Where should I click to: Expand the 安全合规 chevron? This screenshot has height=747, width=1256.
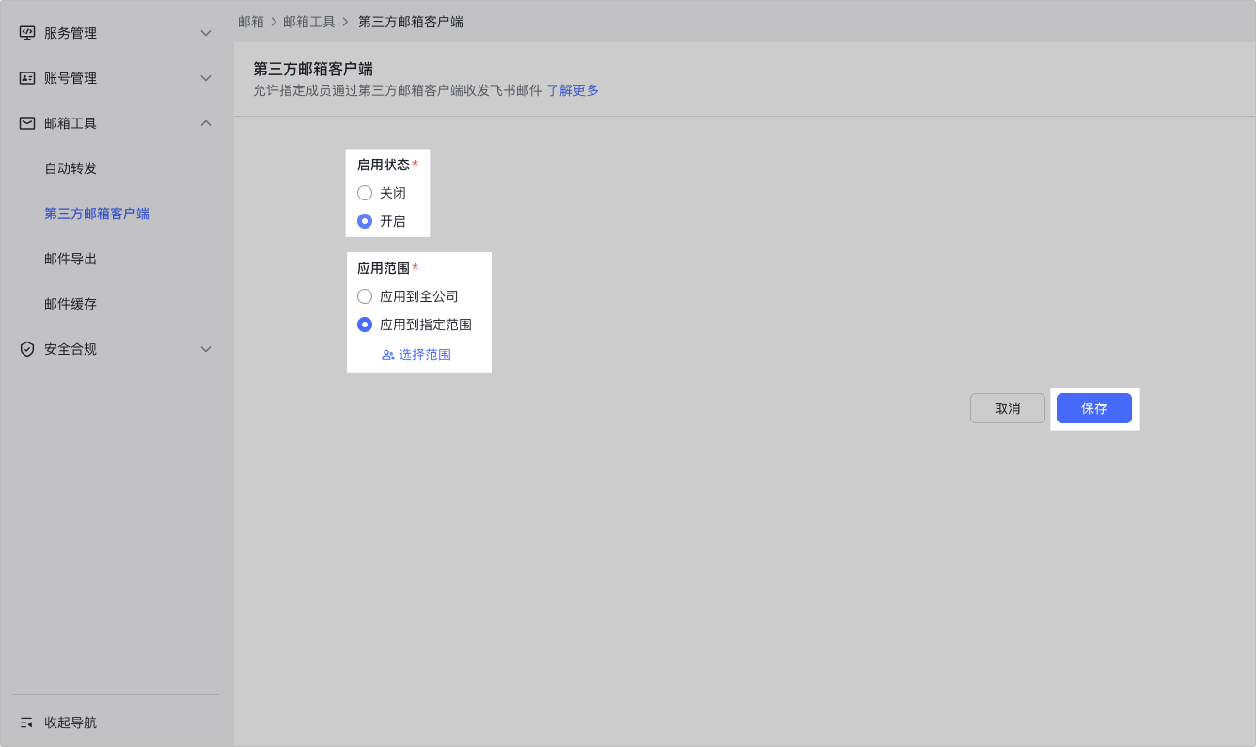206,349
